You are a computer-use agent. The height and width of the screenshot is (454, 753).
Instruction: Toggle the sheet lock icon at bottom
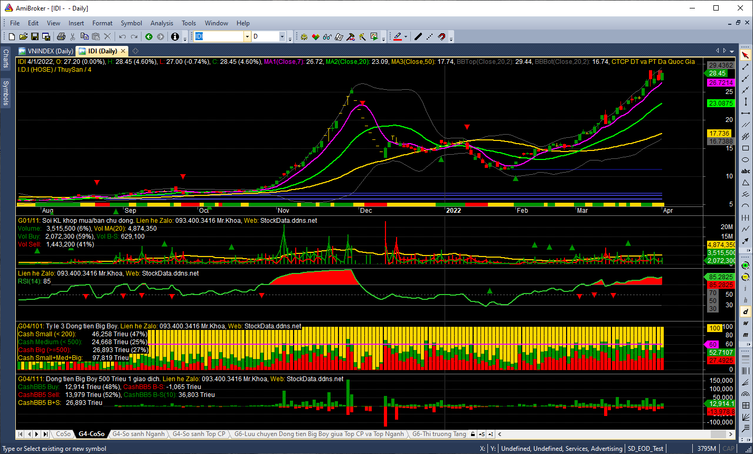click(474, 434)
